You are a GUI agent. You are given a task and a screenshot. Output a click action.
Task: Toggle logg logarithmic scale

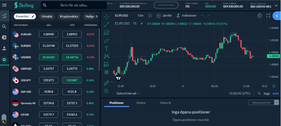click(267, 93)
